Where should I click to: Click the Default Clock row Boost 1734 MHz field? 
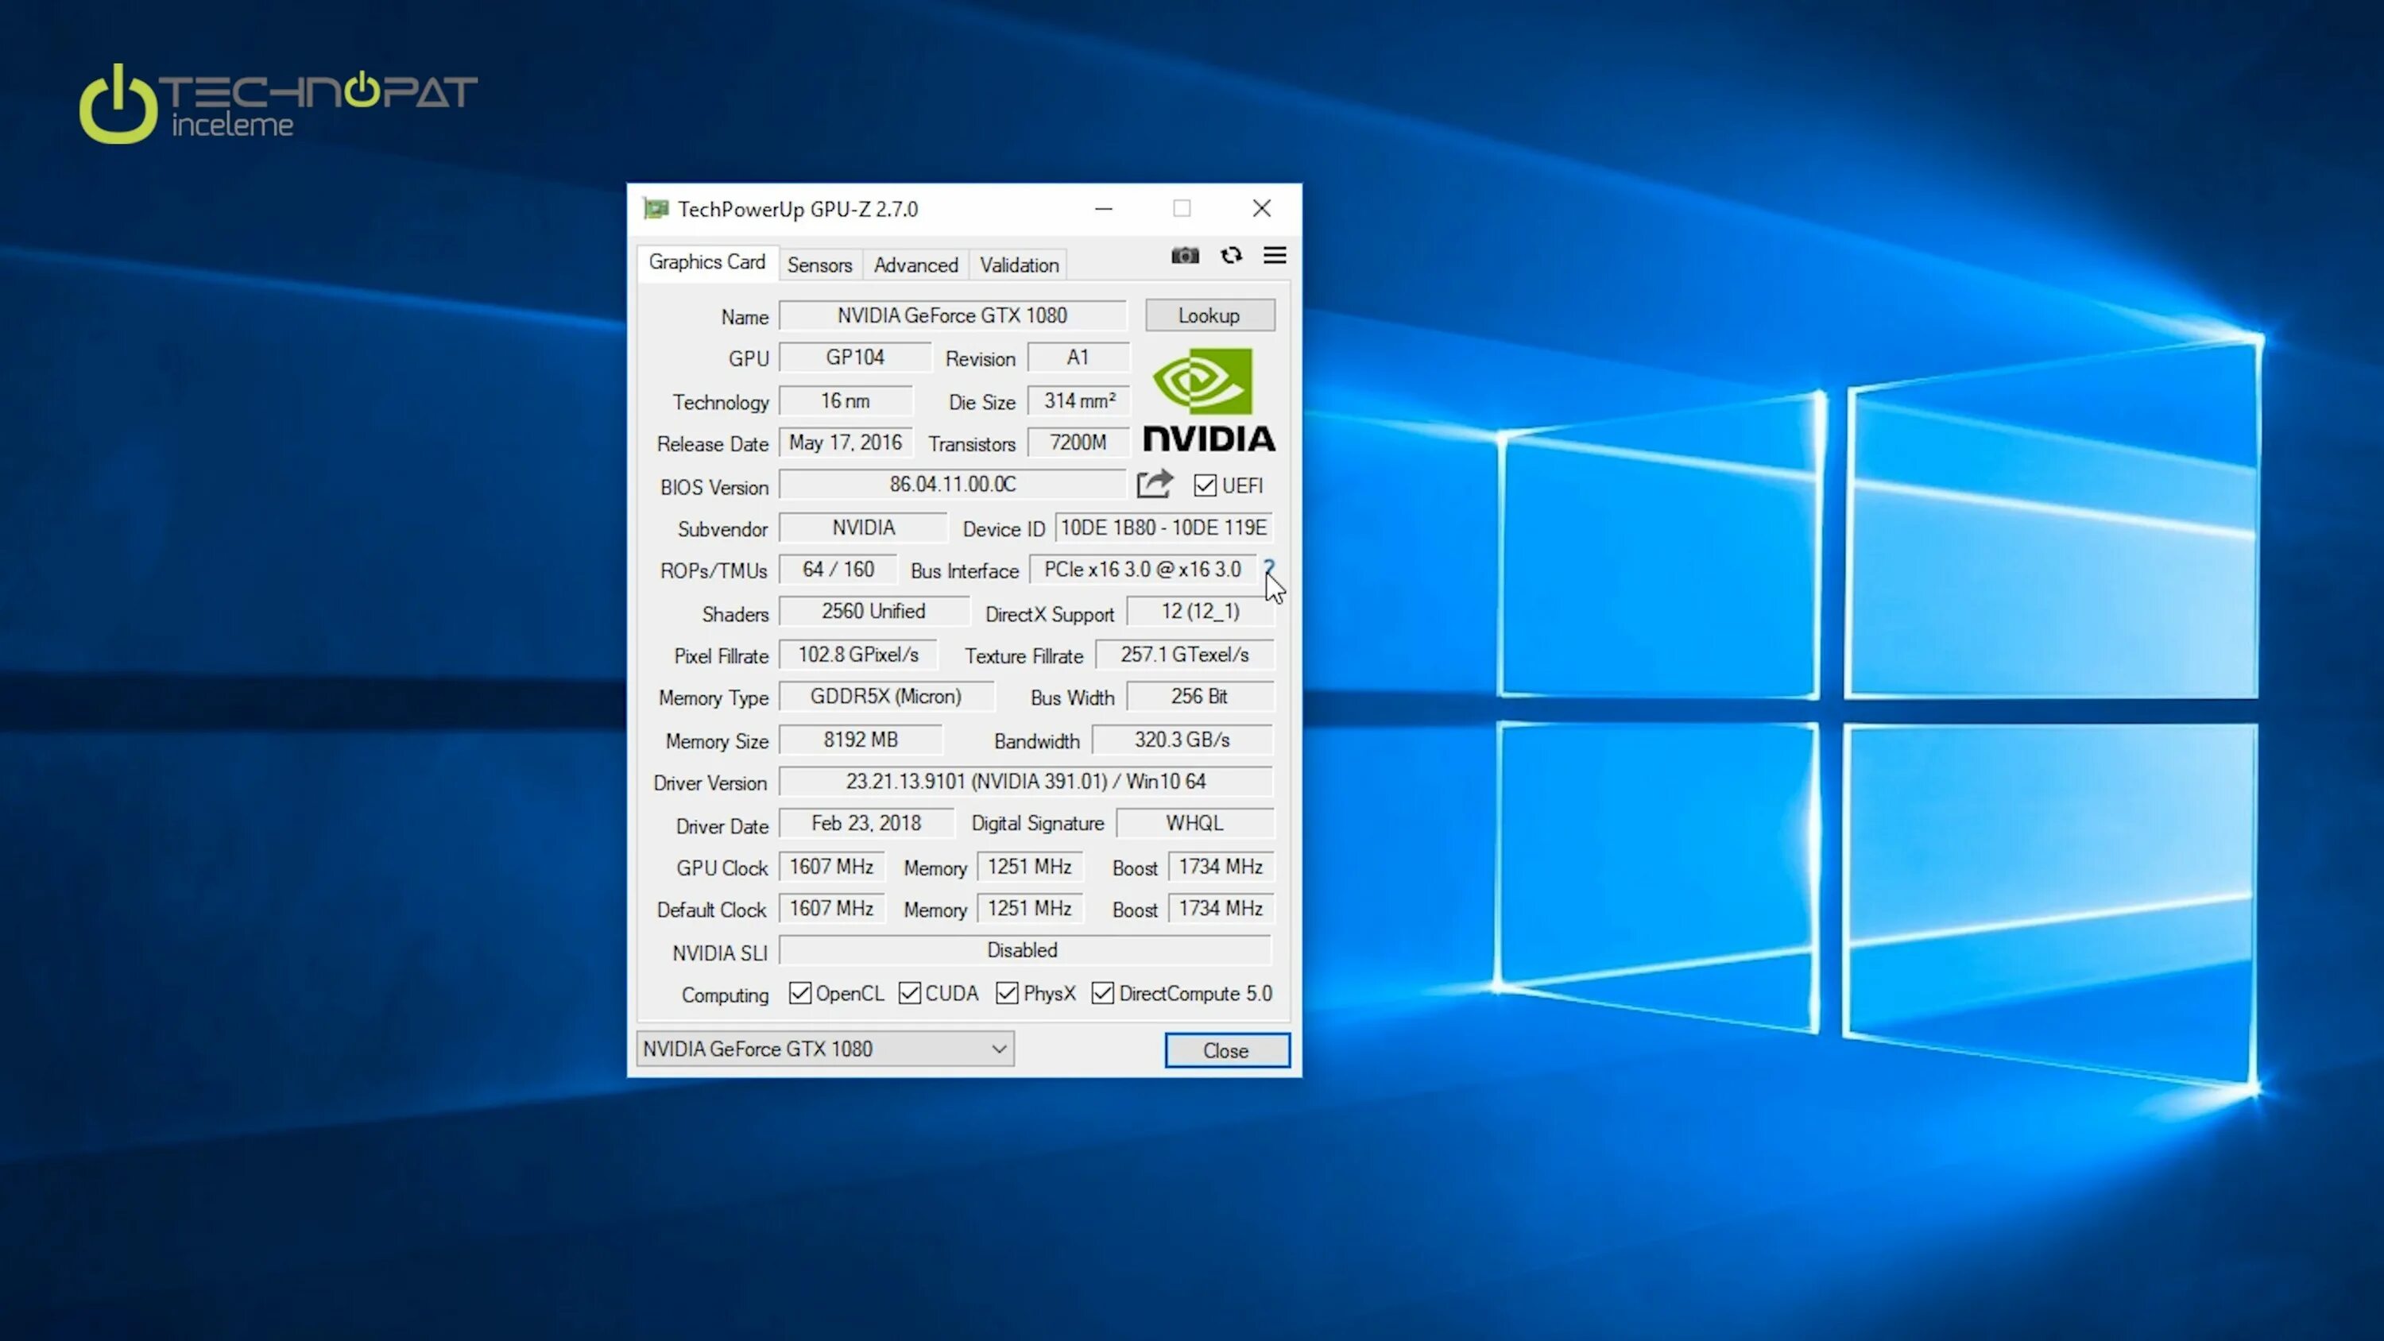point(1221,908)
